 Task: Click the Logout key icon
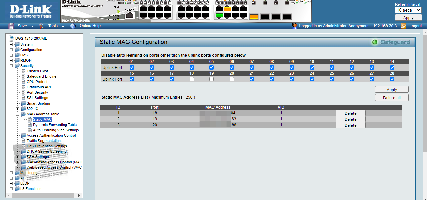tap(403, 26)
